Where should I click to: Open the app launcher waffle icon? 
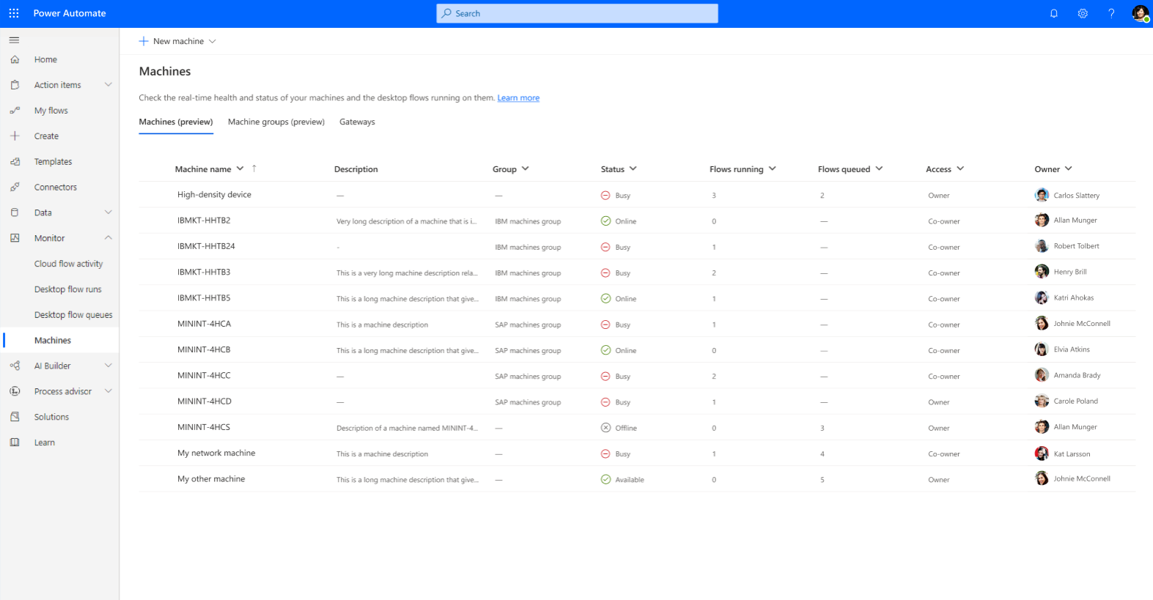(x=14, y=13)
